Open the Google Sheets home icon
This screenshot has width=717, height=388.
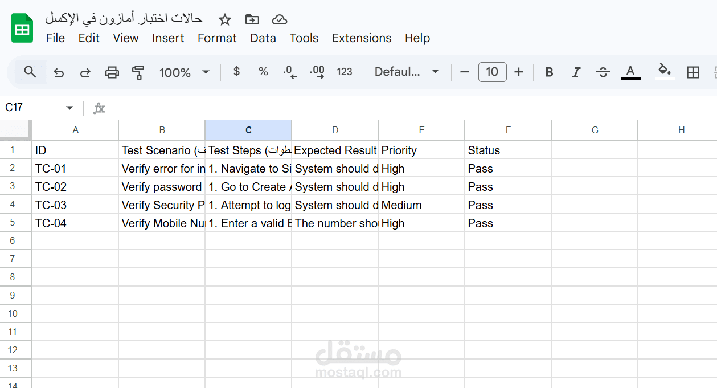(x=22, y=28)
